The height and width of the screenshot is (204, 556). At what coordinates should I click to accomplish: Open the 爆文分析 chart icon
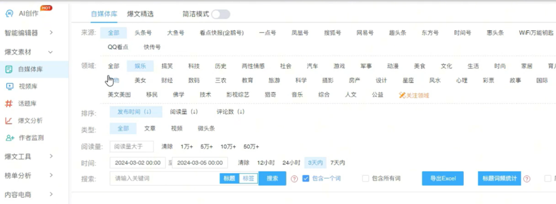click(9, 120)
